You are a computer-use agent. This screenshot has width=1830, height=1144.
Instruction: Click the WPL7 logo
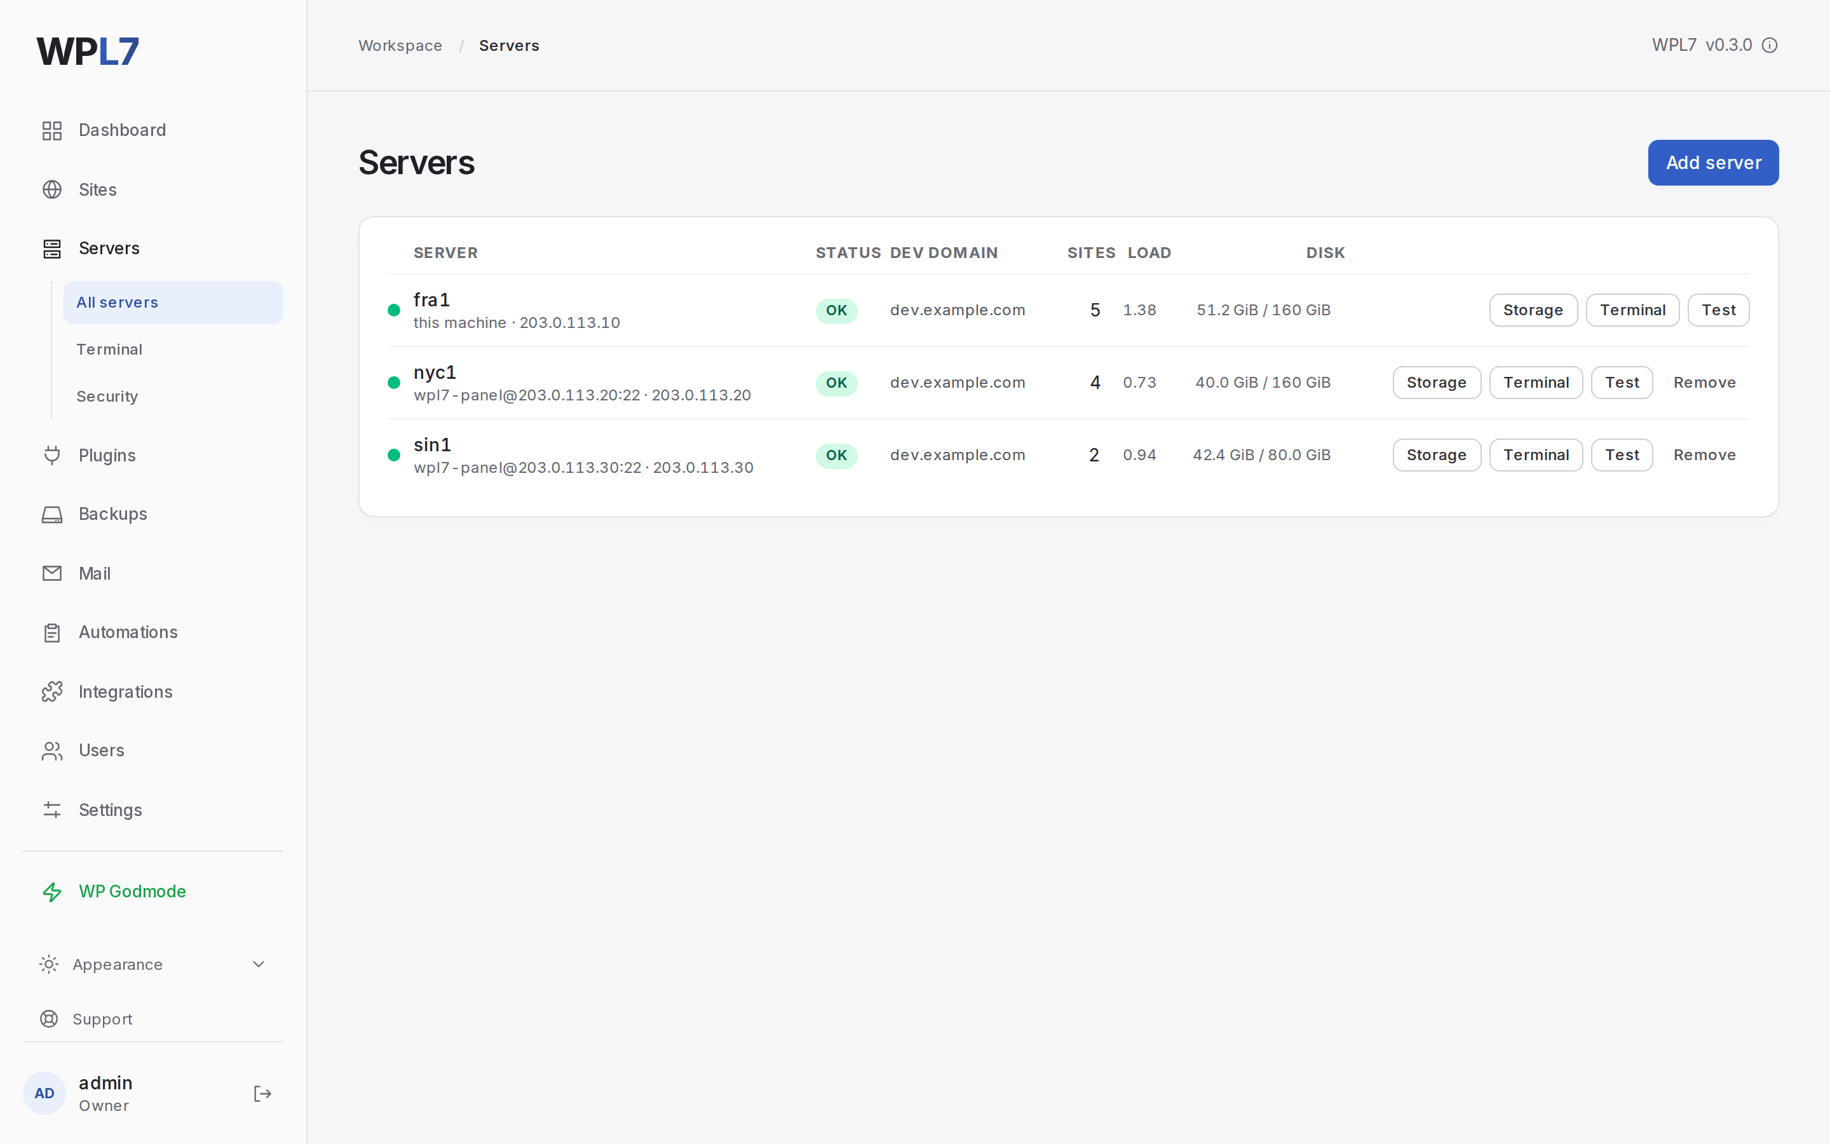coord(88,51)
